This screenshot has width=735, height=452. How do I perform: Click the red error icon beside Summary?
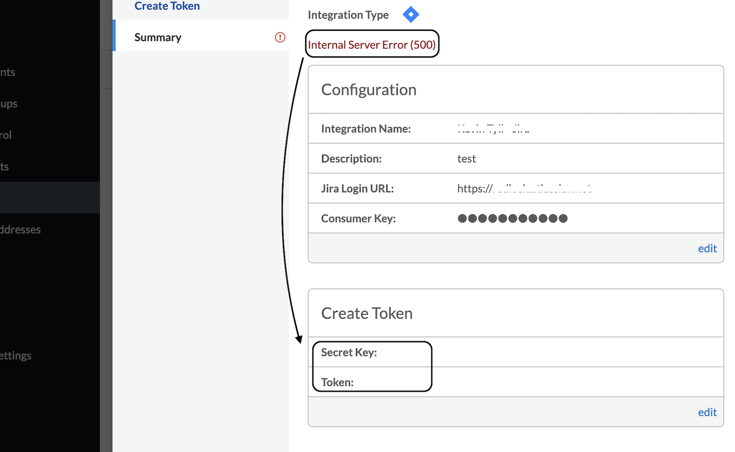click(x=280, y=37)
